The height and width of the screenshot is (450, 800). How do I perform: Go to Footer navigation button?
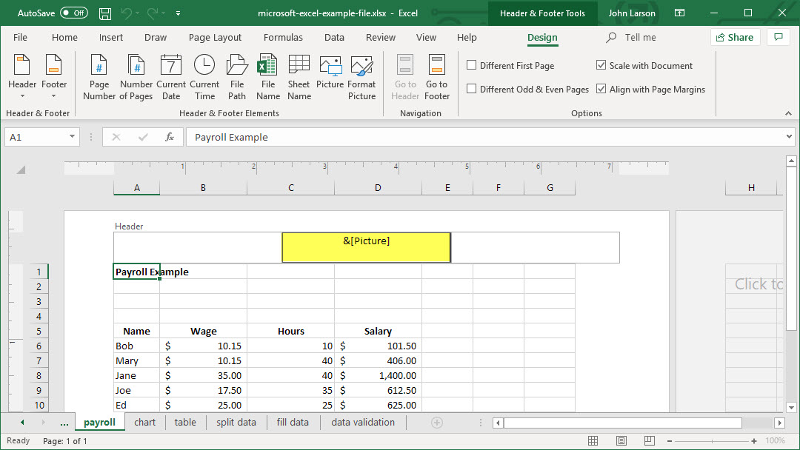(x=437, y=77)
